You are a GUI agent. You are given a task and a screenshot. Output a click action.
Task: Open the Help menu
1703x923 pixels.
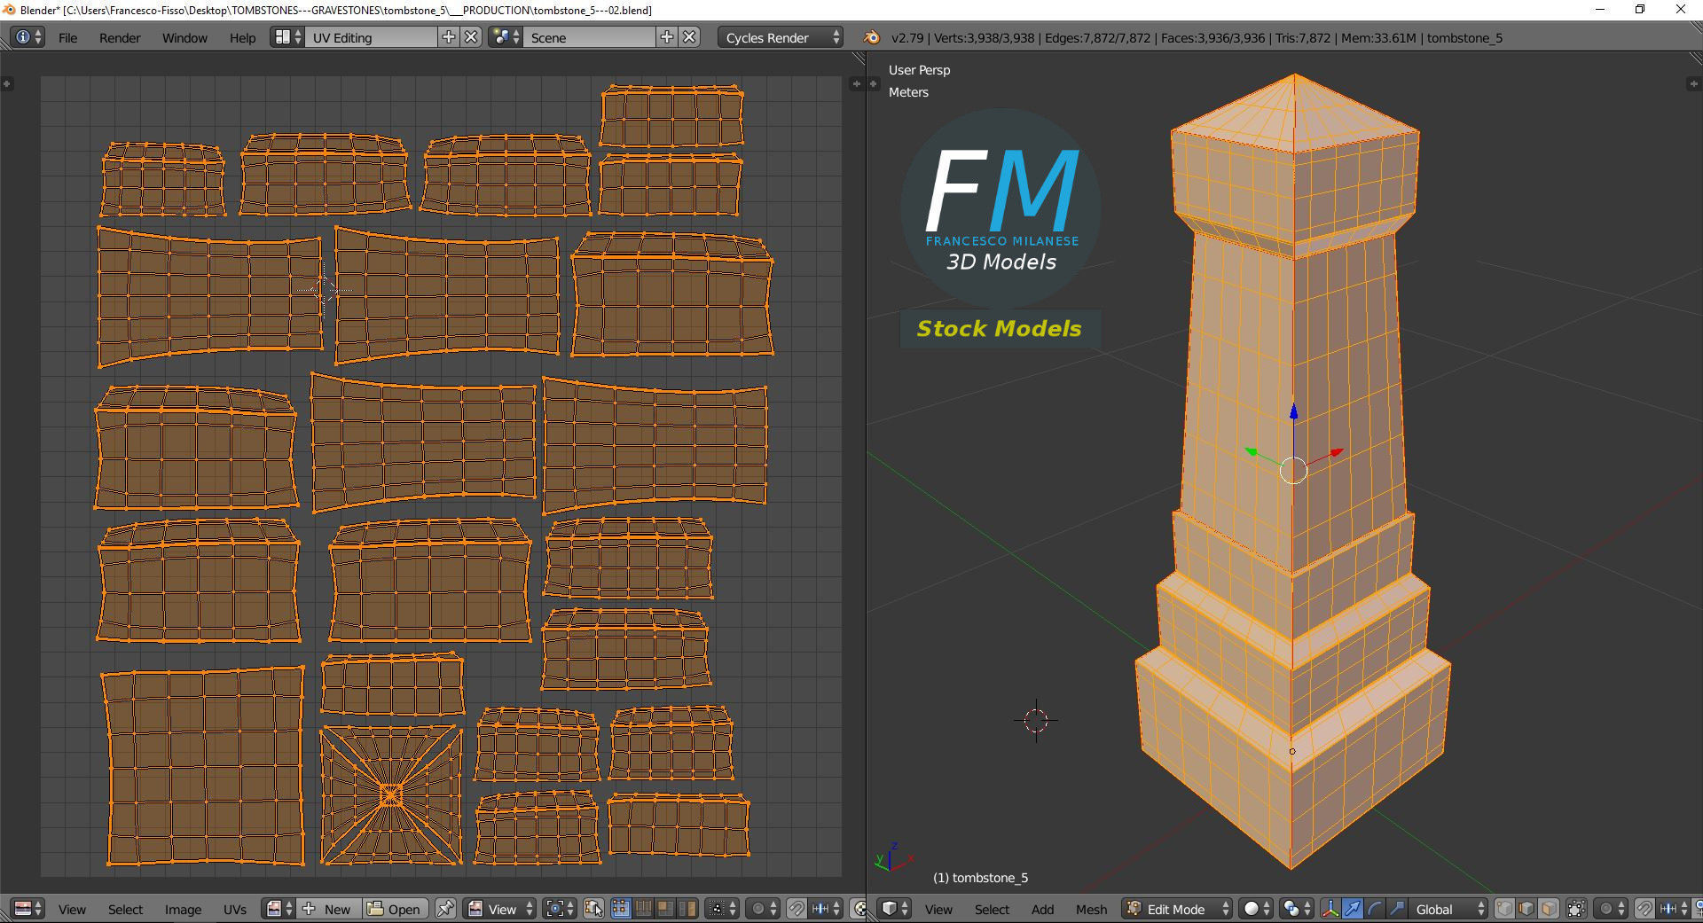242,37
